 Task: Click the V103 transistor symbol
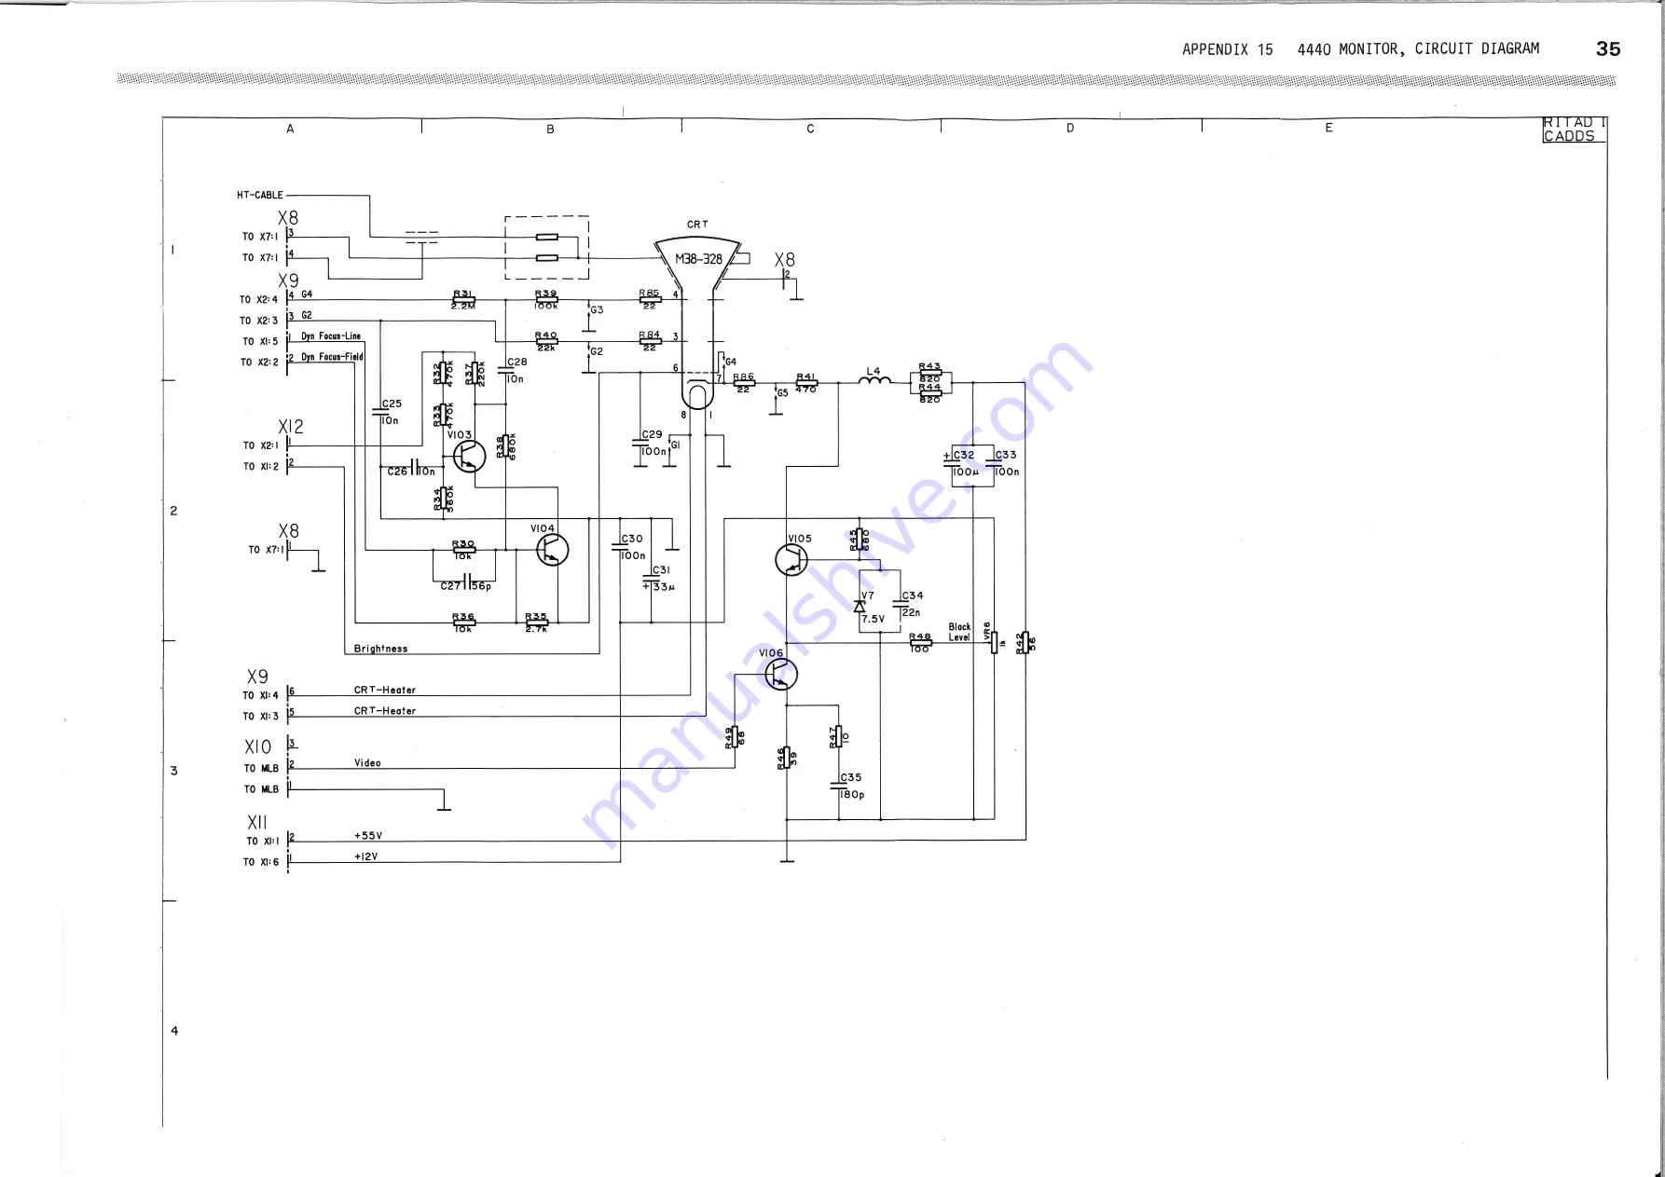469,457
